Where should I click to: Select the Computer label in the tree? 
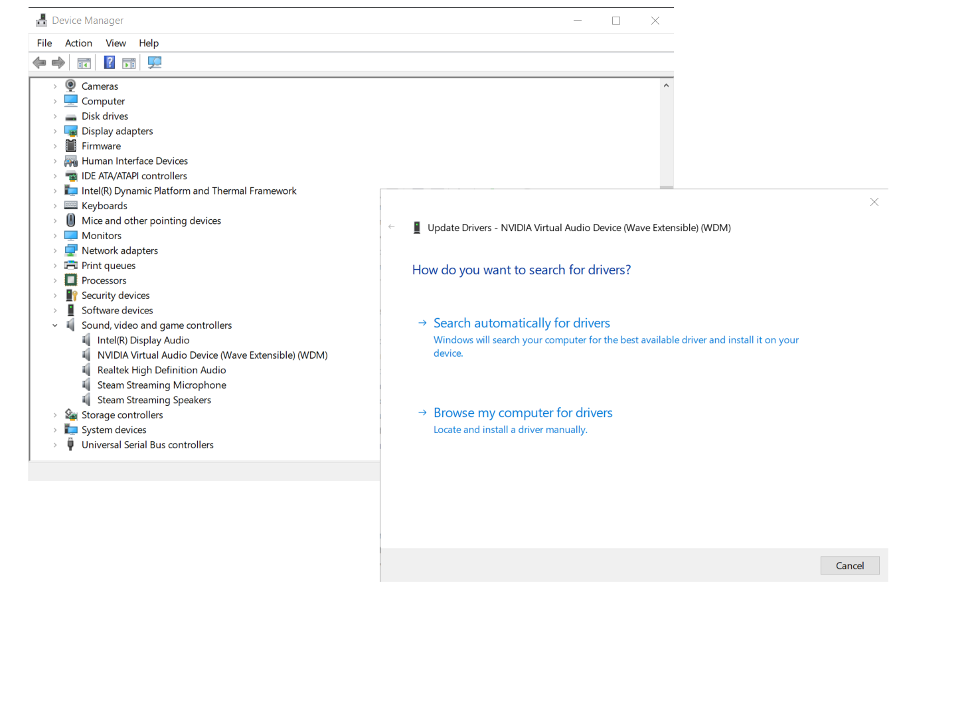point(103,101)
